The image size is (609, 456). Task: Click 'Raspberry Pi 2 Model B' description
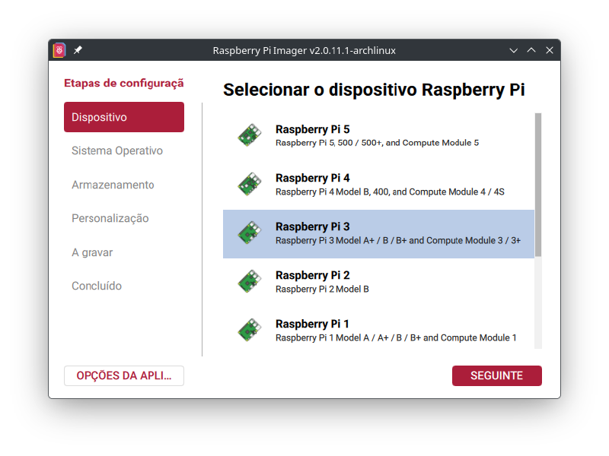click(x=322, y=290)
